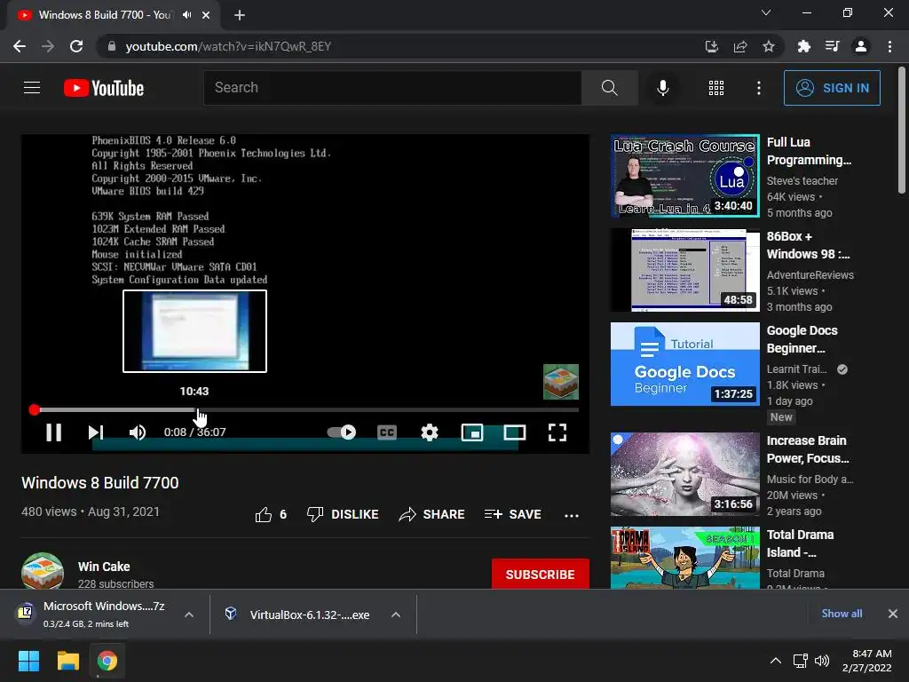909x682 pixels.
Task: Mute the video volume
Action: 138,432
